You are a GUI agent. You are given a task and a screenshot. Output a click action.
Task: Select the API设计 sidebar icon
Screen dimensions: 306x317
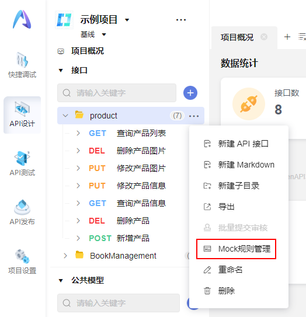[22, 115]
